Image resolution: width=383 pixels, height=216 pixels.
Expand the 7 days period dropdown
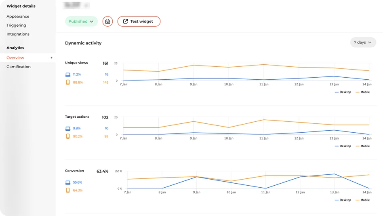click(363, 42)
